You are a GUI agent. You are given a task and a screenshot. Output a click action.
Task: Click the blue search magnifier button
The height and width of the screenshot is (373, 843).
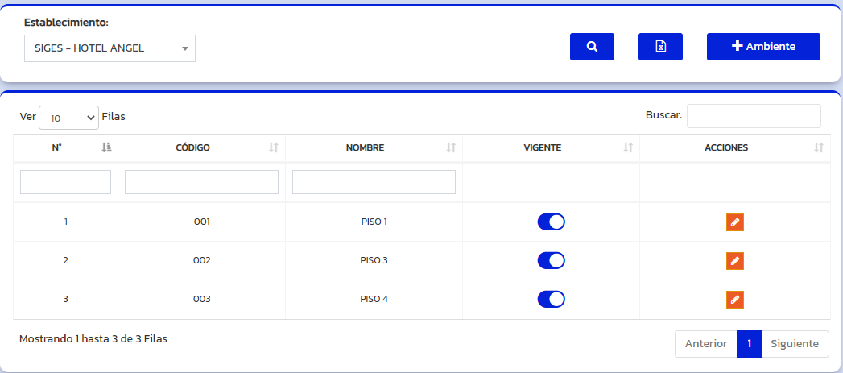pos(592,47)
